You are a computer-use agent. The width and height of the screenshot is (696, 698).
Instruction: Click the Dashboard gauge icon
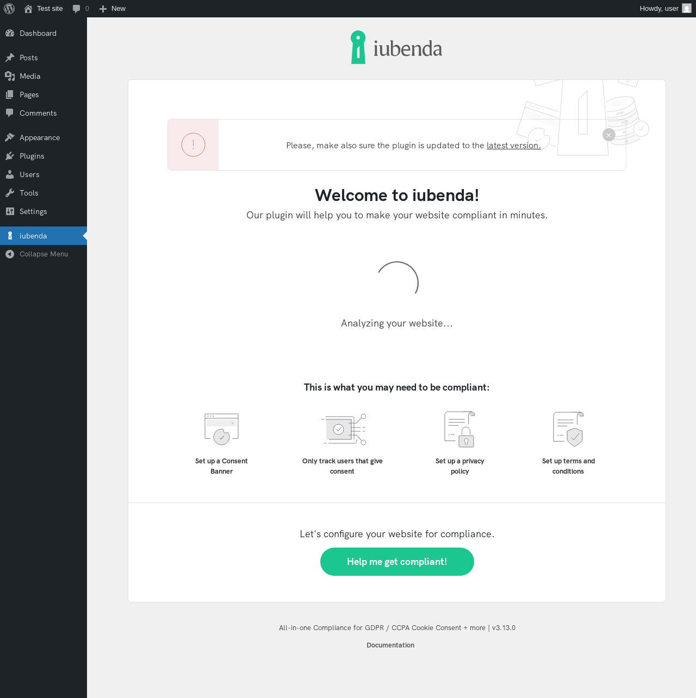point(10,33)
